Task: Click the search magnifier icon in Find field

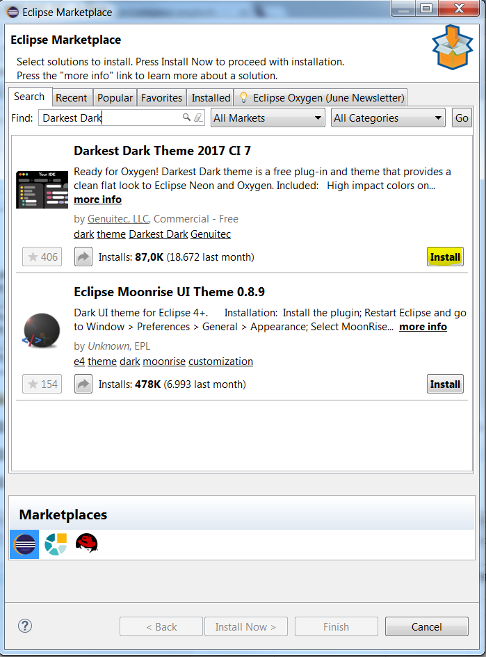Action: (186, 117)
